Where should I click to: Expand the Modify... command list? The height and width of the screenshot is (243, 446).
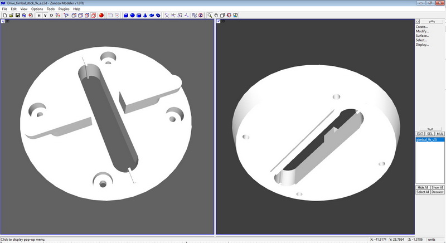pos(422,31)
